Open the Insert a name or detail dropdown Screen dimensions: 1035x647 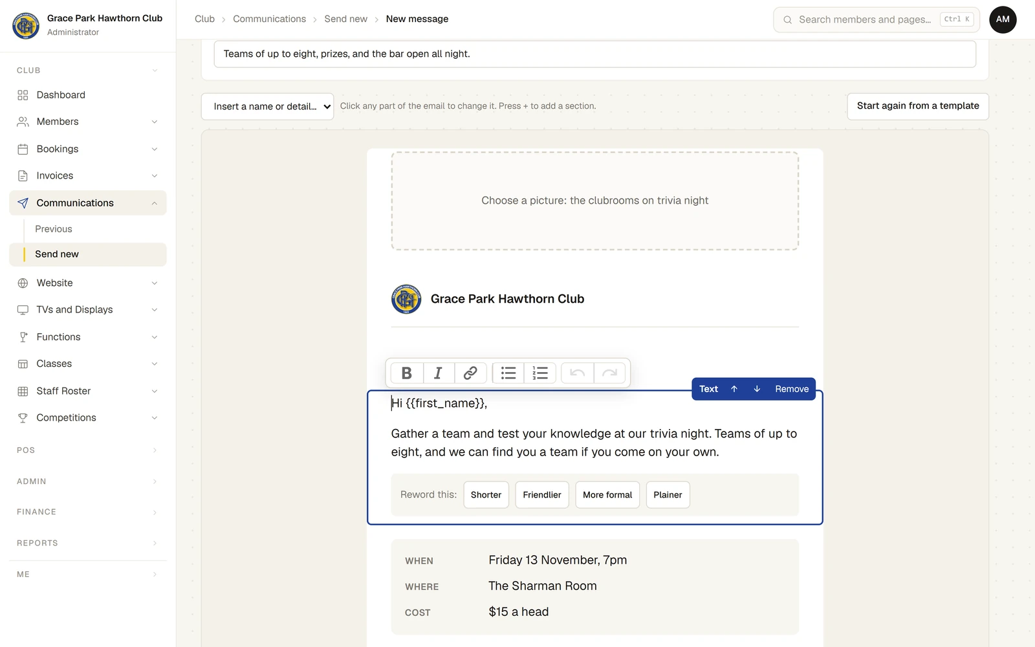(267, 106)
